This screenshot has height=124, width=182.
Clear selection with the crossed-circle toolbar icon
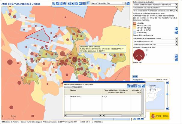(128, 3)
